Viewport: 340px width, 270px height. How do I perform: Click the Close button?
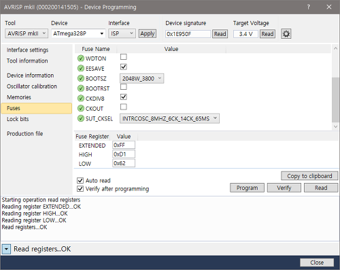pos(317,263)
